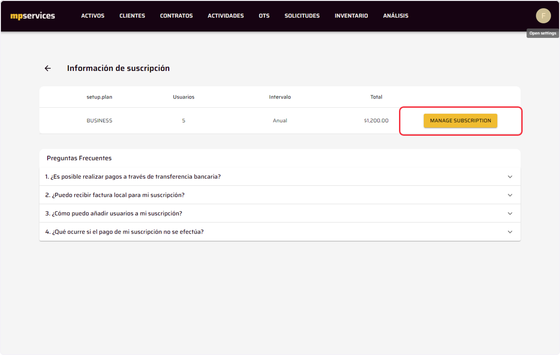560x355 pixels.
Task: Open the ANÁLISIS menu
Action: point(396,16)
